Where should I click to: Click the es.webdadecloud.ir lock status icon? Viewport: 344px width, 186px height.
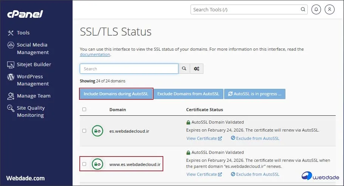click(98, 131)
